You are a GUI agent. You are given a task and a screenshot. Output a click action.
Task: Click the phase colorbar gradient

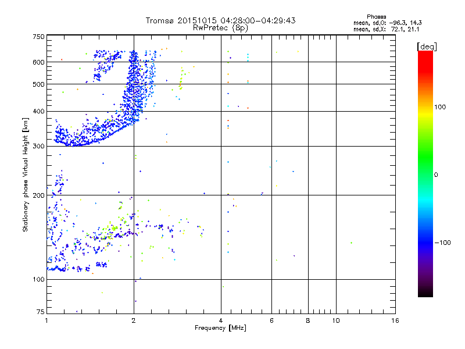[425, 173]
